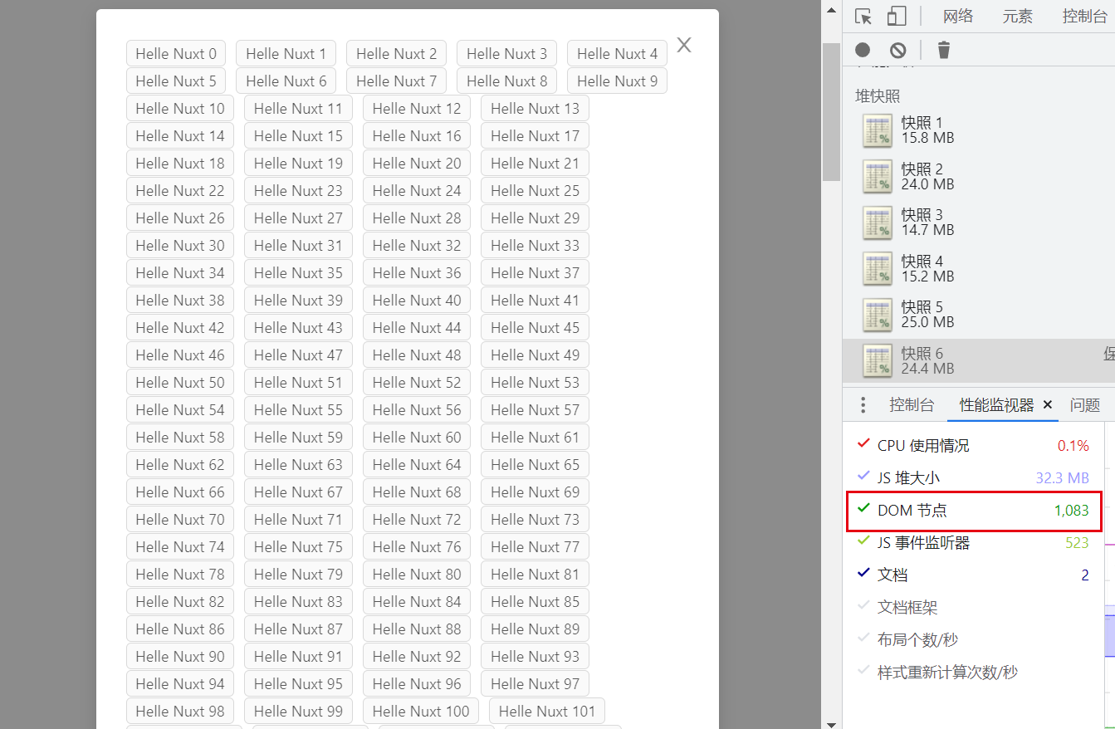The height and width of the screenshot is (729, 1115).
Task: Close the 性能监视器 drawer tab
Action: coord(1047,404)
